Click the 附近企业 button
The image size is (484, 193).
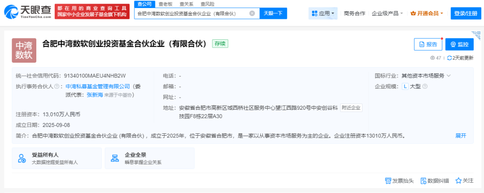click(x=351, y=108)
